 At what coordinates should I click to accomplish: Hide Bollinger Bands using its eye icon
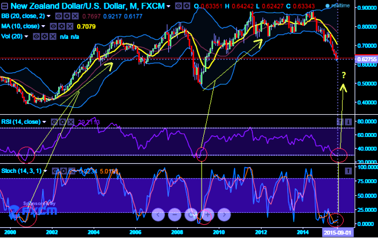tap(59, 16)
